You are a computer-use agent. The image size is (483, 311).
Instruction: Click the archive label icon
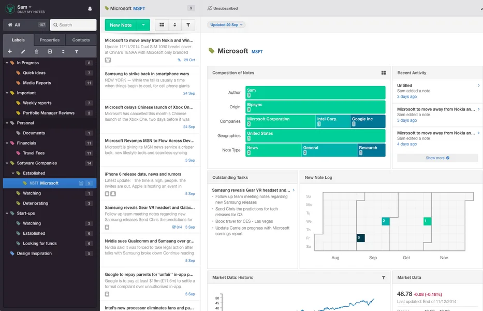click(50, 51)
